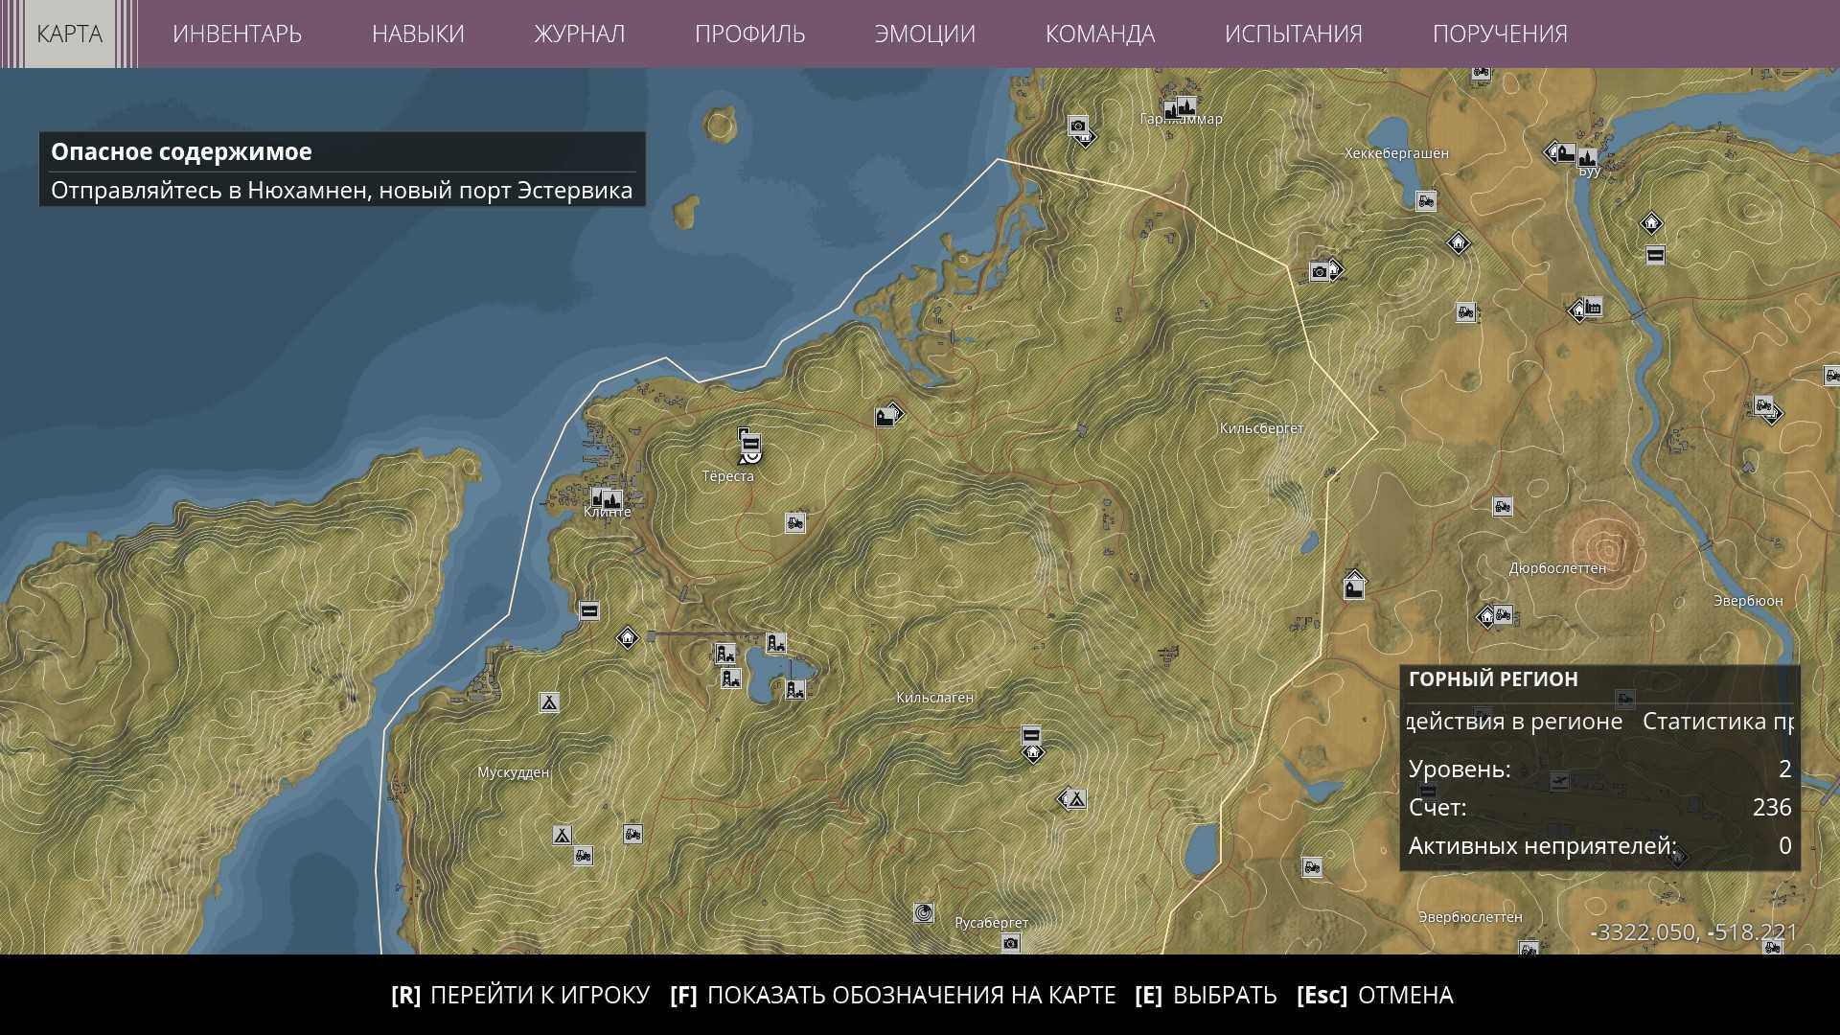
Task: Select the ИСПЫТАНИЯ tab
Action: (x=1293, y=34)
